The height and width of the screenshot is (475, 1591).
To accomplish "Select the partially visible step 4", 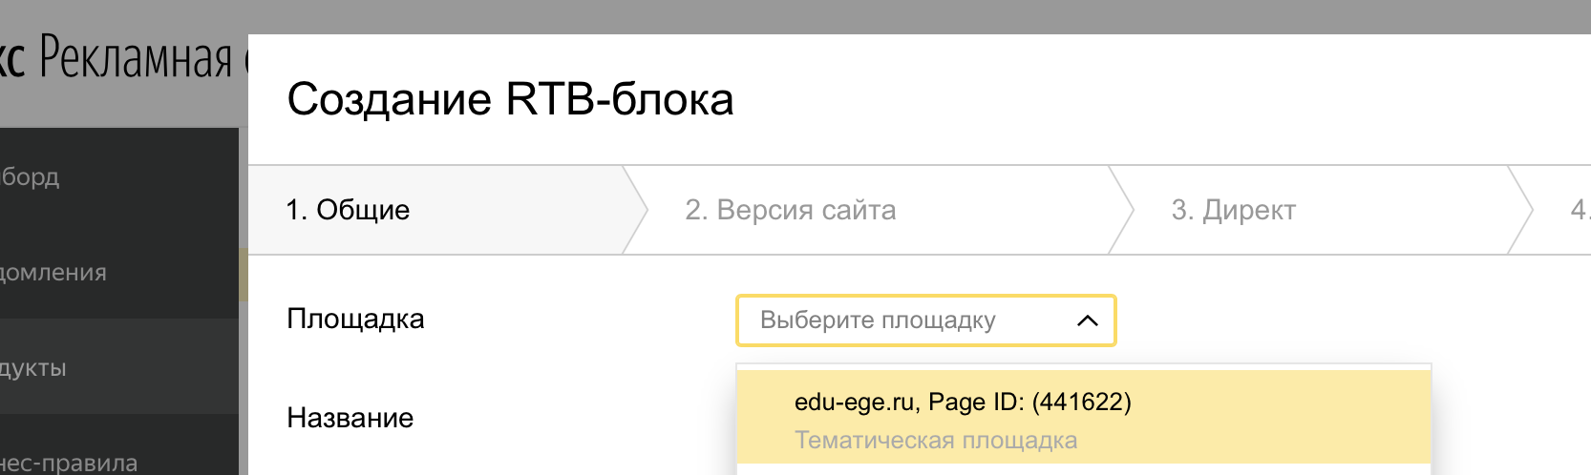I will [1579, 210].
